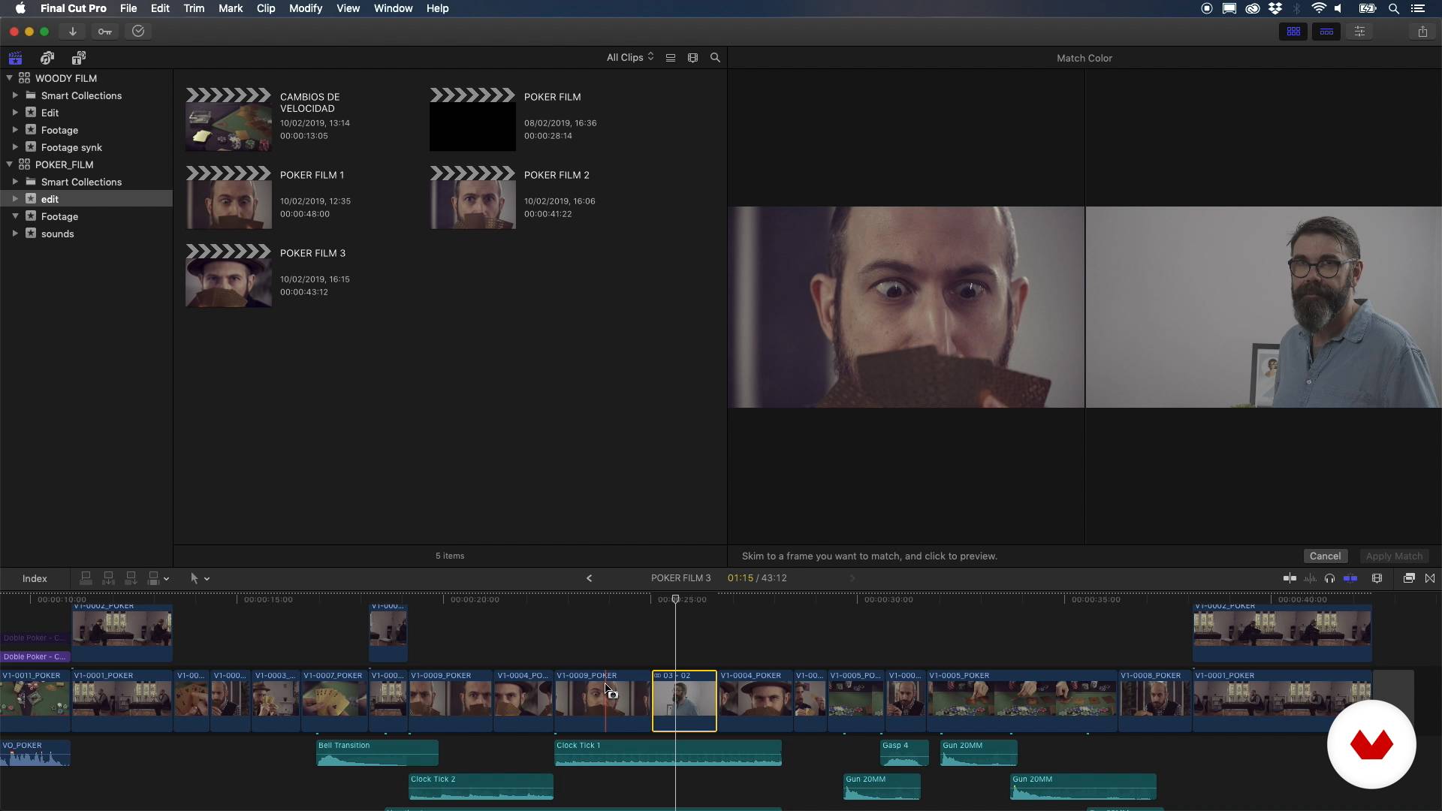The image size is (1442, 811).
Task: Search clips with browser magnifier icon
Action: [x=715, y=58]
